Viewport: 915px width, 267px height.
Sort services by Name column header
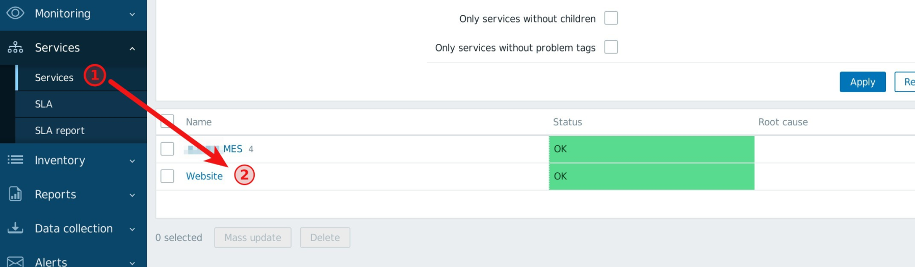point(198,122)
